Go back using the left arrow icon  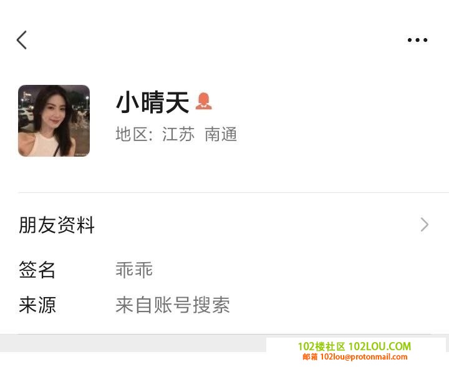tap(22, 40)
